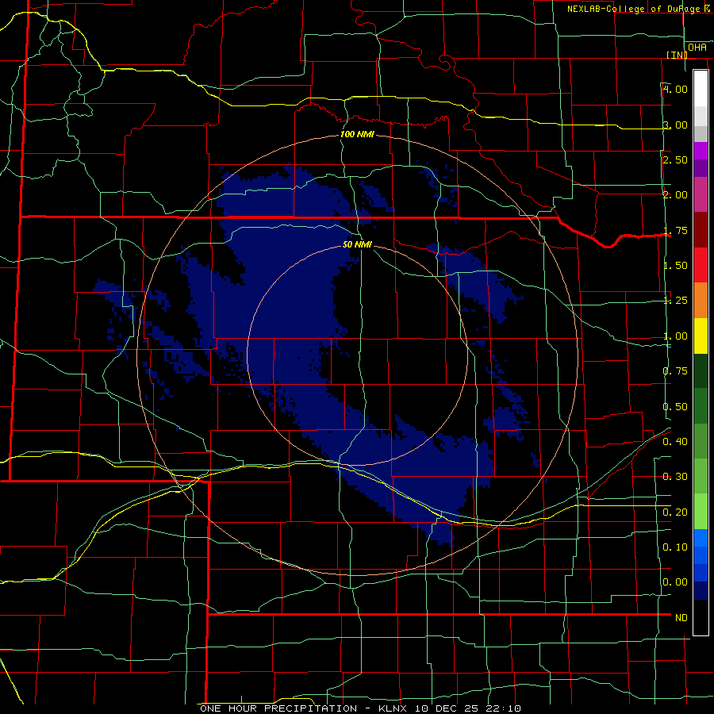Pick the bright red swatch beside 1.50

701,265
